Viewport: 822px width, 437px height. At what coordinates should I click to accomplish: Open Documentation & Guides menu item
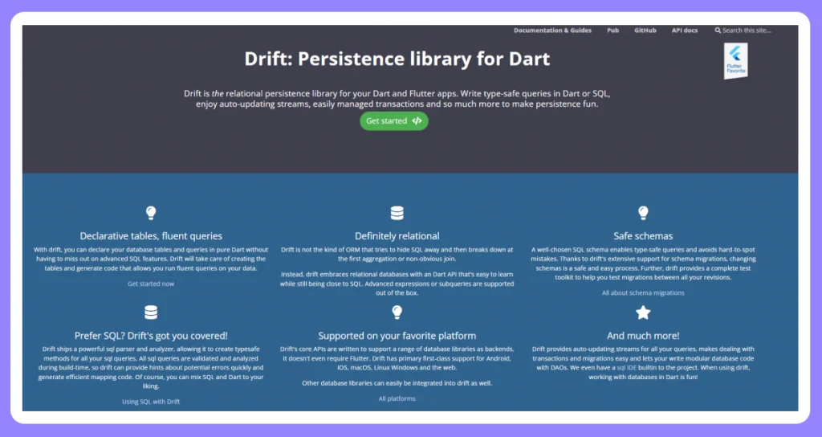552,31
